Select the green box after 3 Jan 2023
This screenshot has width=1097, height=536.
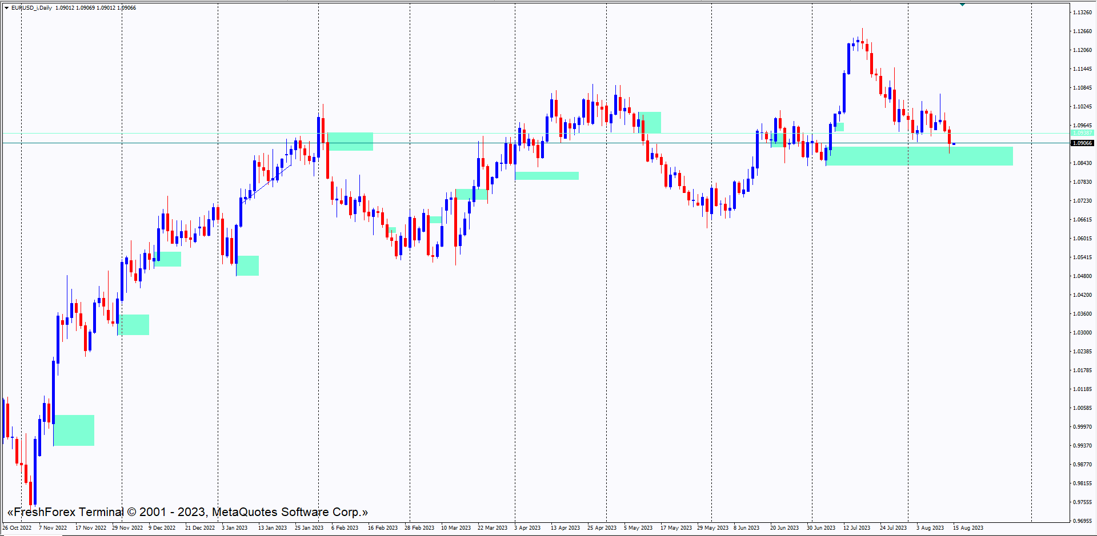coord(248,265)
